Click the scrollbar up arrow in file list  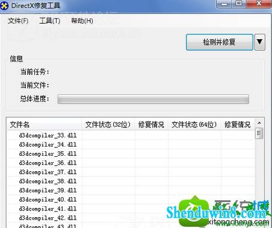coord(259,123)
